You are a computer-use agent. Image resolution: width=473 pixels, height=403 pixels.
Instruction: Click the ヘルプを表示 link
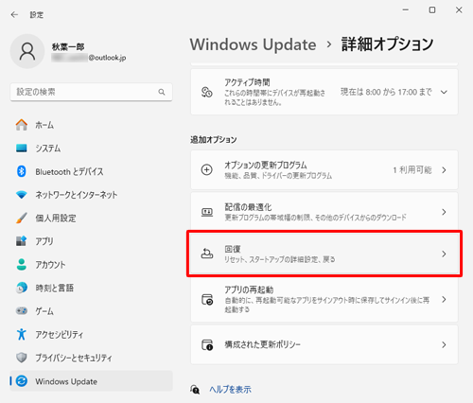click(x=230, y=390)
